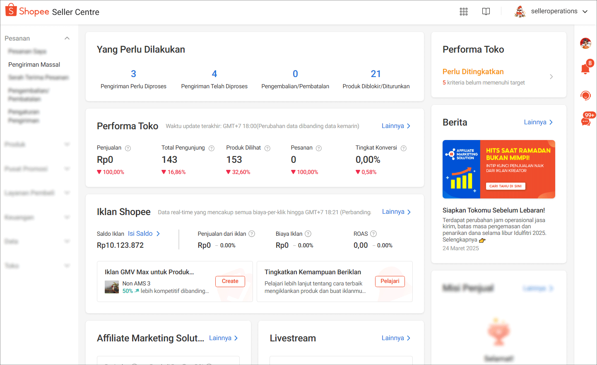
Task: Click help icon next to Penjualan
Action: coord(128,148)
